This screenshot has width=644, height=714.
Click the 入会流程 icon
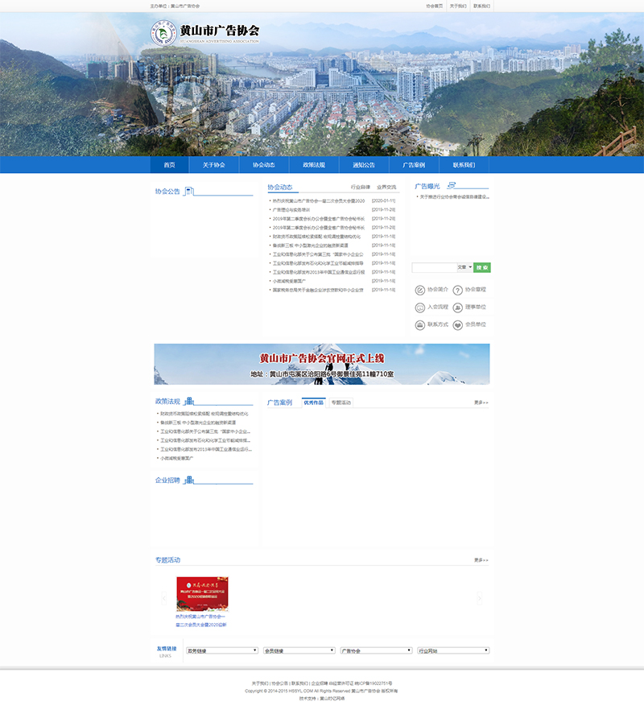click(419, 307)
